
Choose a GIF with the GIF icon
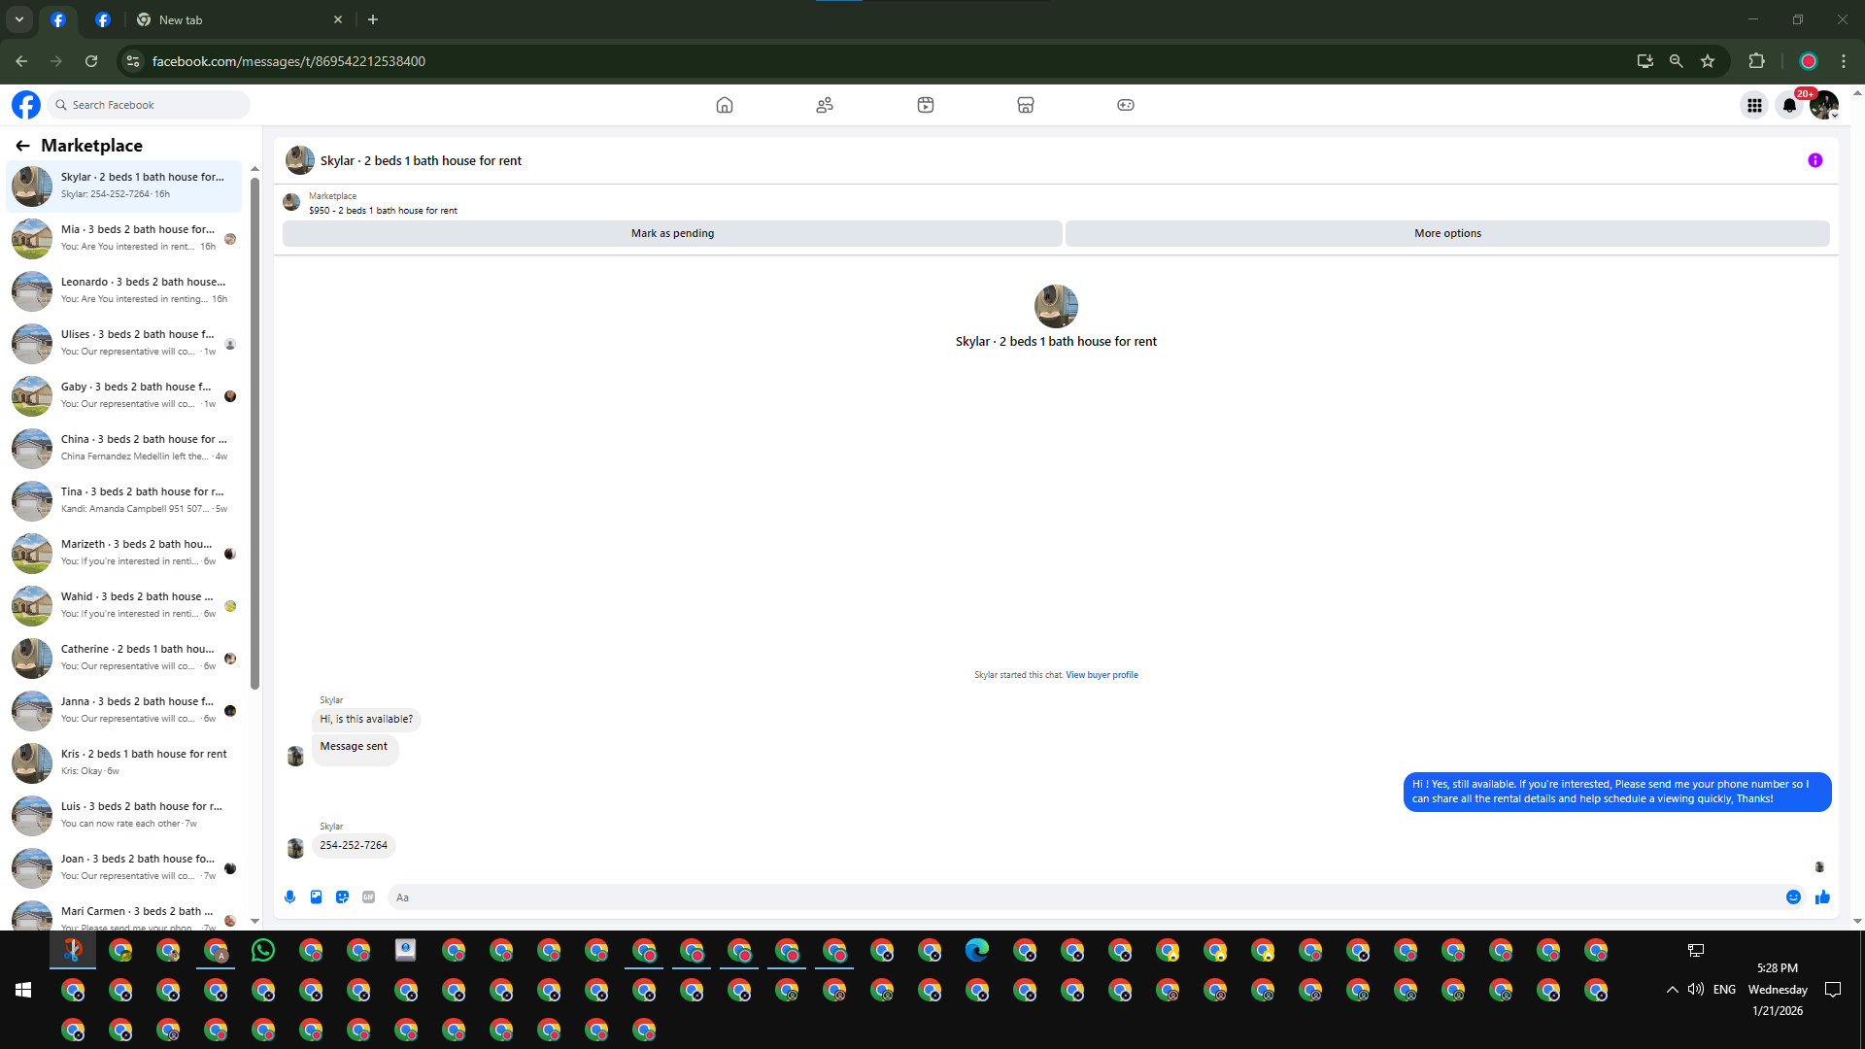click(x=368, y=897)
